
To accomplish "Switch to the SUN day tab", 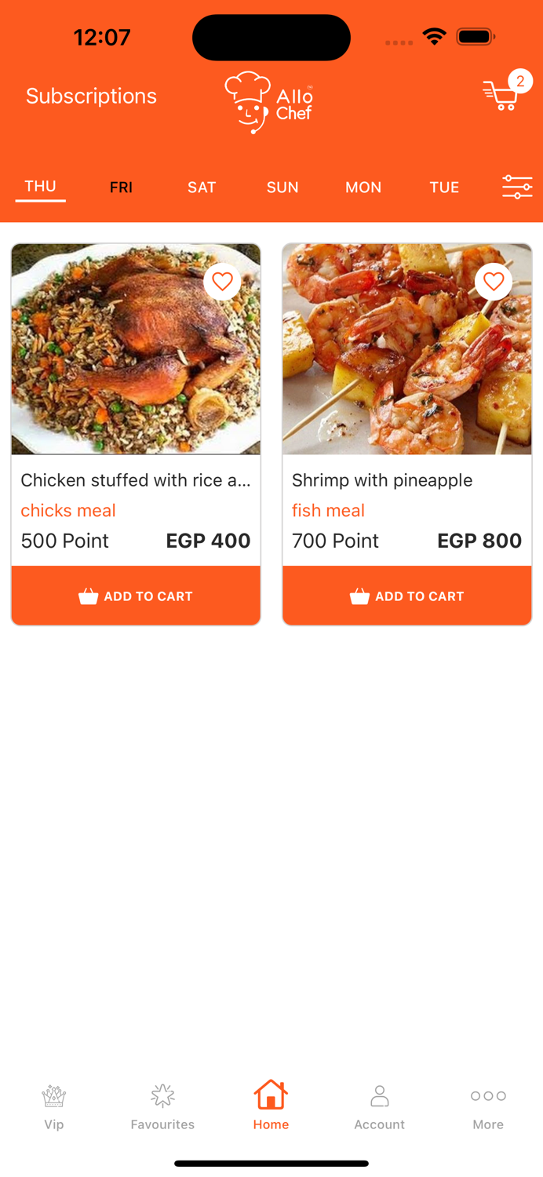I will coord(282,187).
